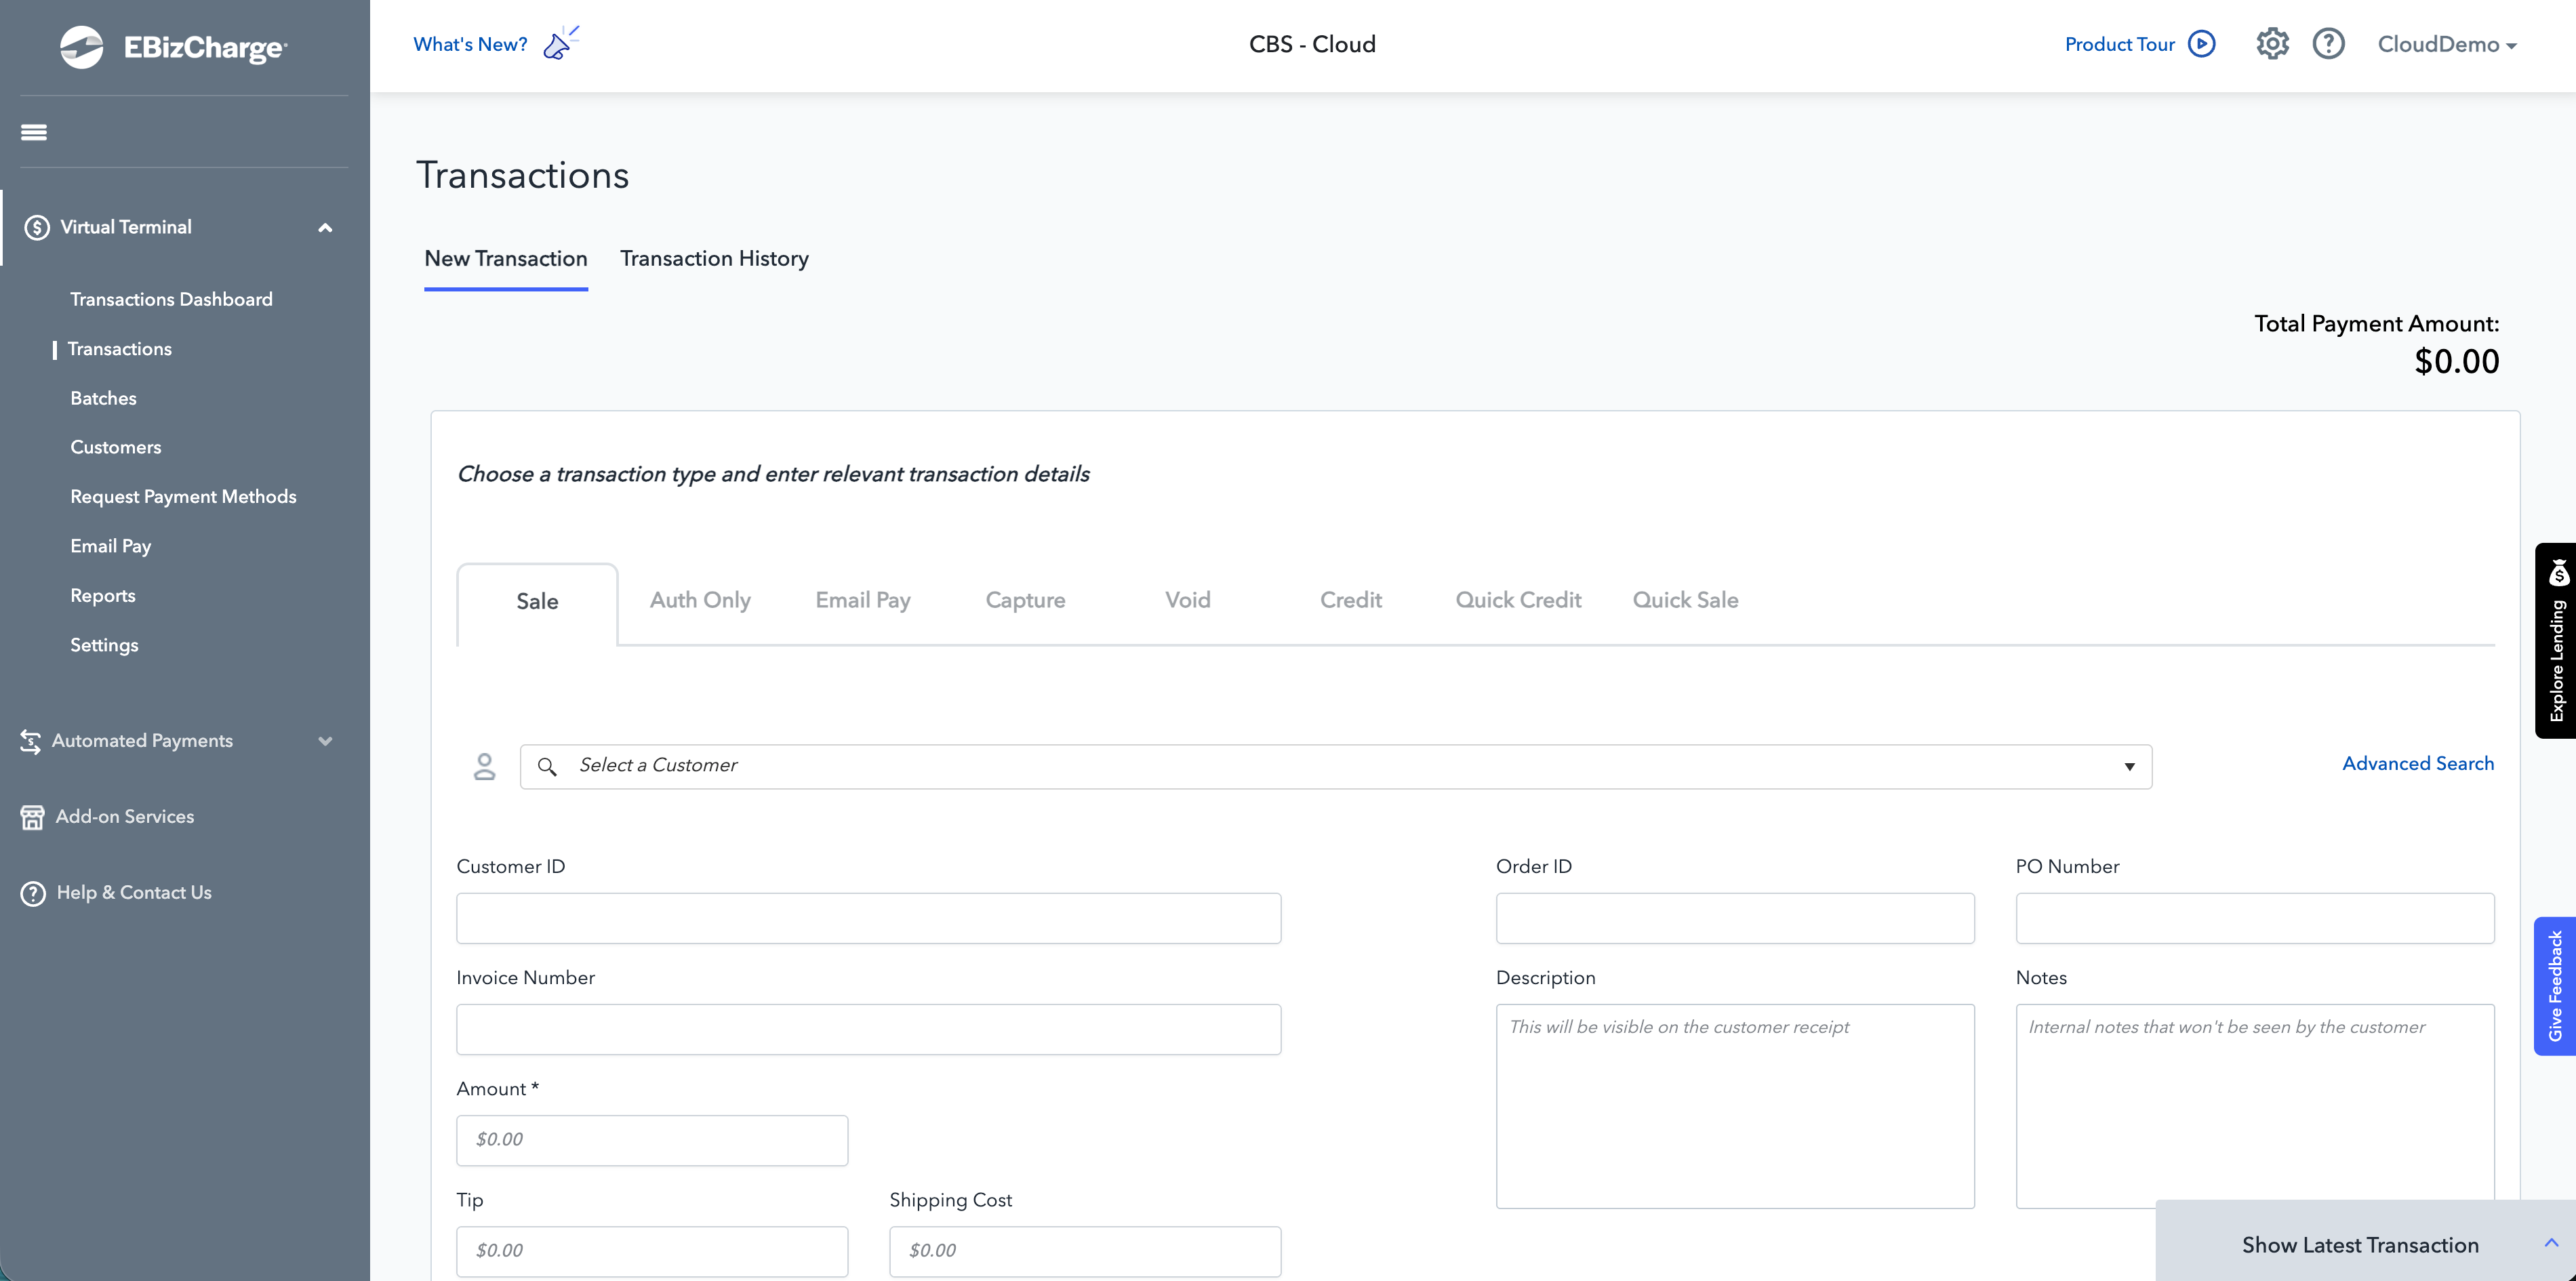Click Show Latest Transaction
Screen dimensions: 2576x1281
coord(2360,1245)
